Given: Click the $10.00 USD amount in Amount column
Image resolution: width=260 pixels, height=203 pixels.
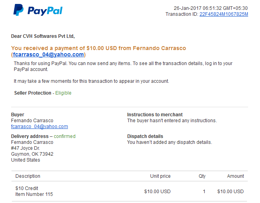Looking at the screenshot, I should [x=230, y=192].
